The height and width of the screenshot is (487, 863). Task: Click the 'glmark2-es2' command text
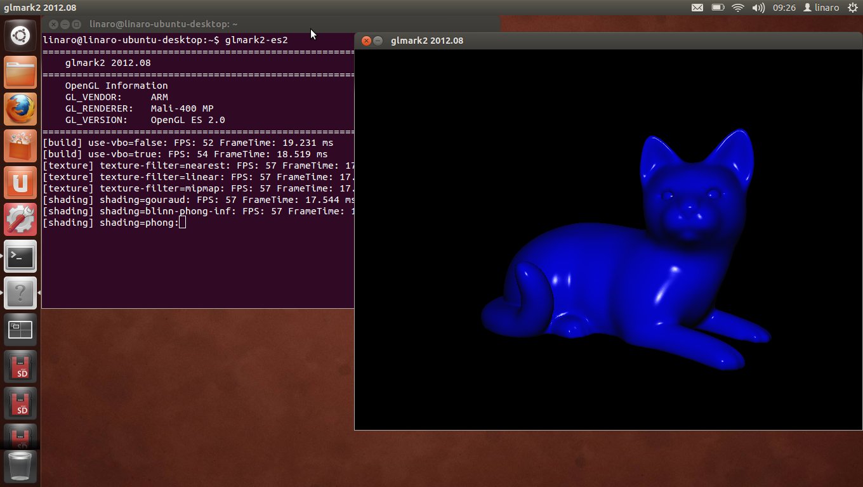pos(256,40)
